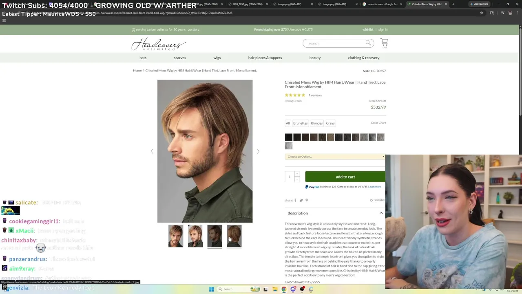
Task: Click the search magnifier icon in header
Action: pos(368,43)
